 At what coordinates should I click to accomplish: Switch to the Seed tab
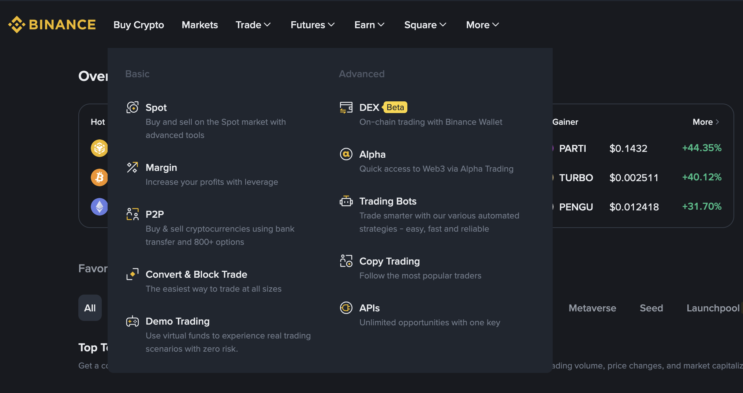click(651, 308)
